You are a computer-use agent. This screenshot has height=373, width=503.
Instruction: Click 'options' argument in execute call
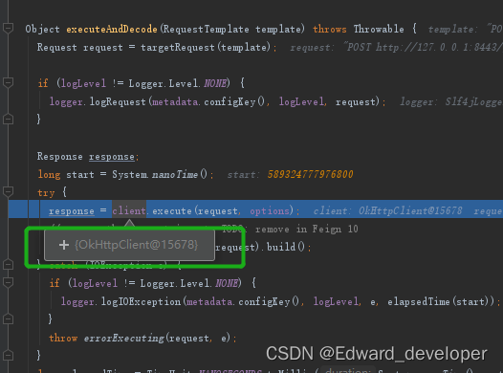click(270, 210)
